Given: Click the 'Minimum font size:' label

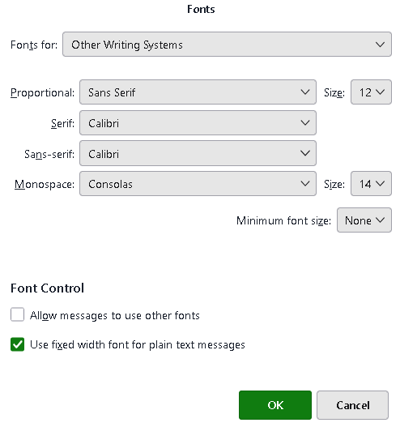Looking at the screenshot, I should pyautogui.click(x=284, y=220).
